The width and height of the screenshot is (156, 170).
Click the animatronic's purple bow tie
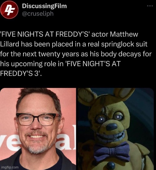point(112,152)
